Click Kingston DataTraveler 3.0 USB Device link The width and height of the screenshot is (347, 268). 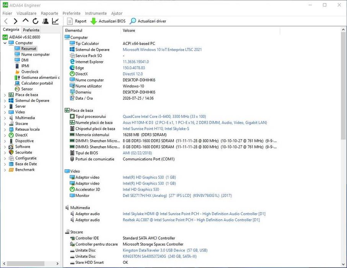[165, 250]
